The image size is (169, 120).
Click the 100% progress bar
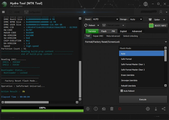[x=42, y=109]
